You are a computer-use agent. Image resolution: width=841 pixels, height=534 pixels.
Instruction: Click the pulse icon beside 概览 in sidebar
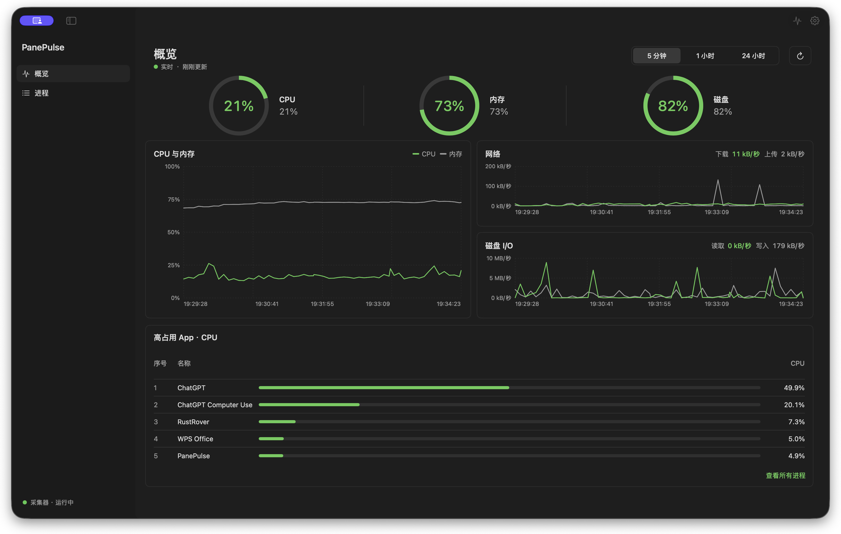[x=26, y=74]
